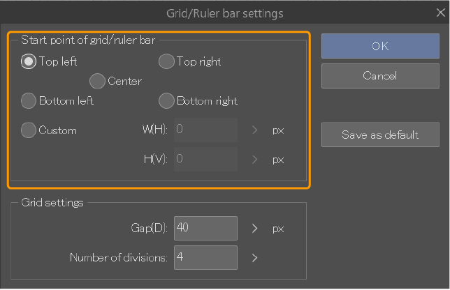This screenshot has width=450, height=290.
Task: Expand the H(V) value arrow
Action: (254, 160)
